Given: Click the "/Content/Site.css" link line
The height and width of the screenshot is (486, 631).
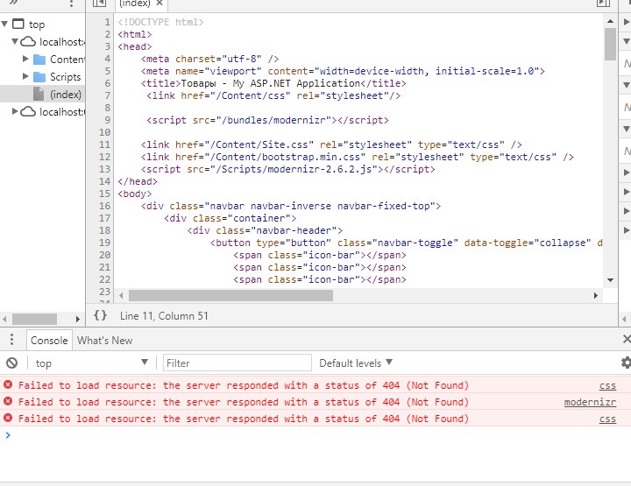Looking at the screenshot, I should click(x=331, y=144).
